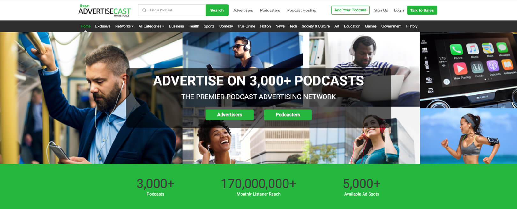Viewport: 517px width, 209px height.
Task: Expand the All Categories dropdown
Action: pos(151,26)
